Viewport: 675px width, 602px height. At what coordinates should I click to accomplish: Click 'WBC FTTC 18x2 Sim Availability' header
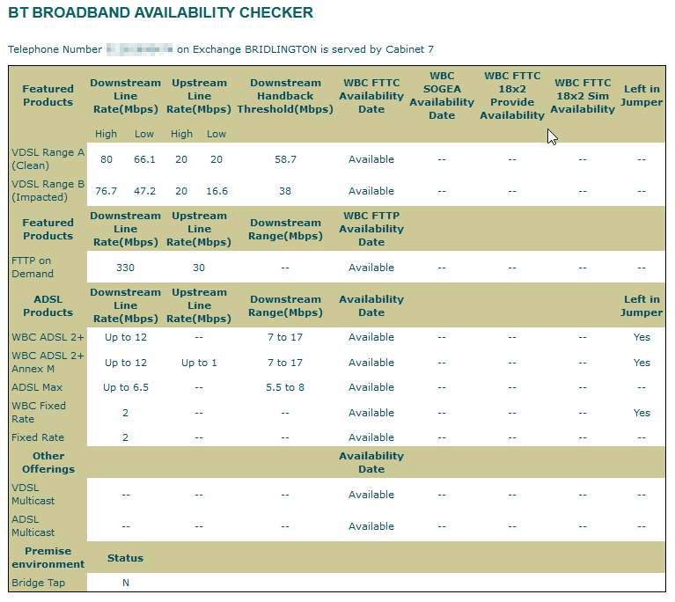583,96
